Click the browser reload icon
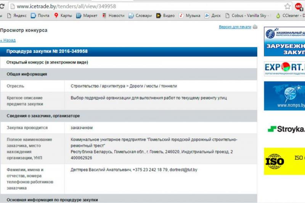 [x=2, y=6]
